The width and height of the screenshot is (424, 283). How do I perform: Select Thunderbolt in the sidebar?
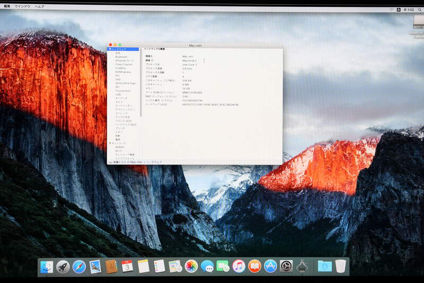point(123,91)
